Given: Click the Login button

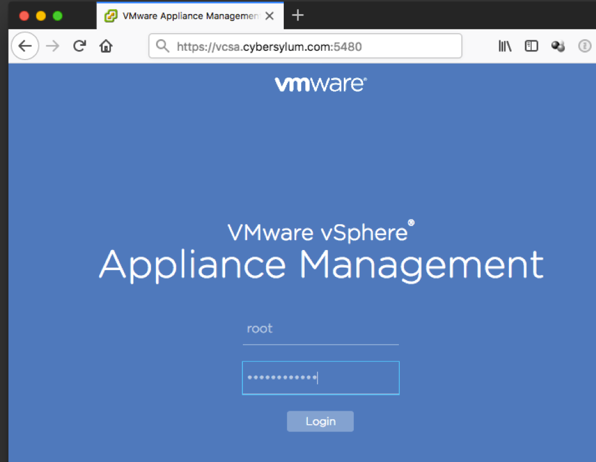Looking at the screenshot, I should click(x=320, y=422).
